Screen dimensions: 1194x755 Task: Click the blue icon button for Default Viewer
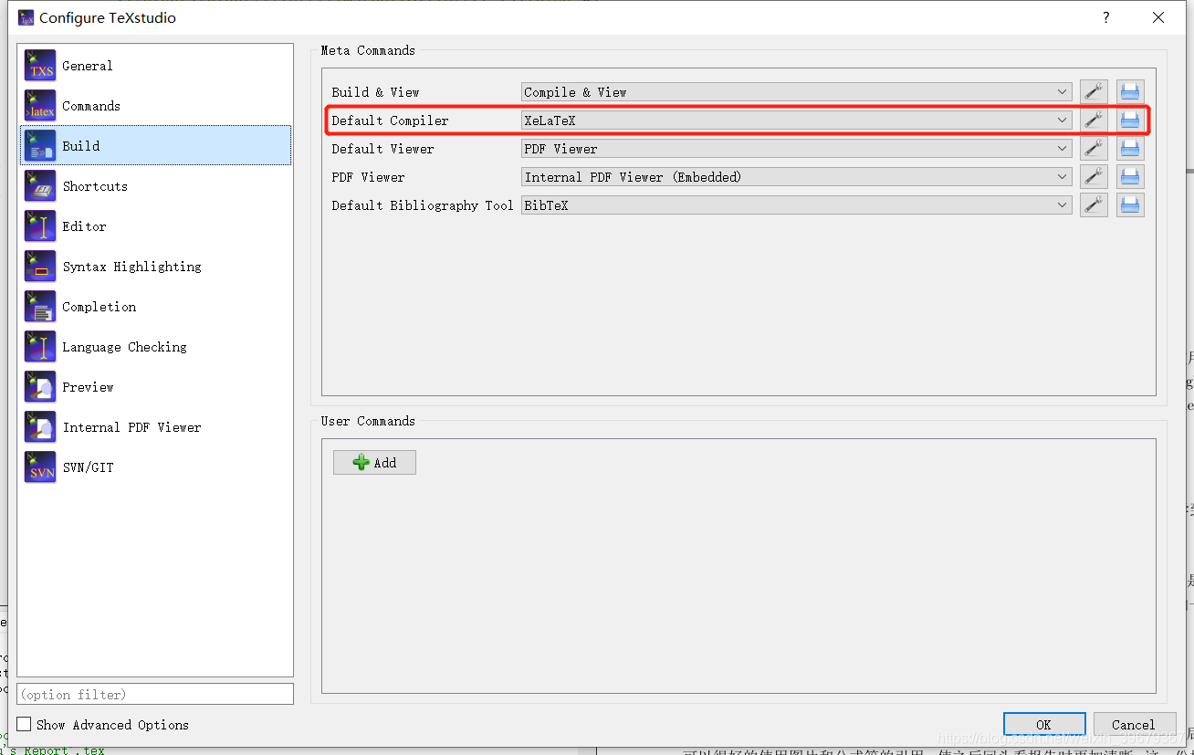click(x=1130, y=149)
